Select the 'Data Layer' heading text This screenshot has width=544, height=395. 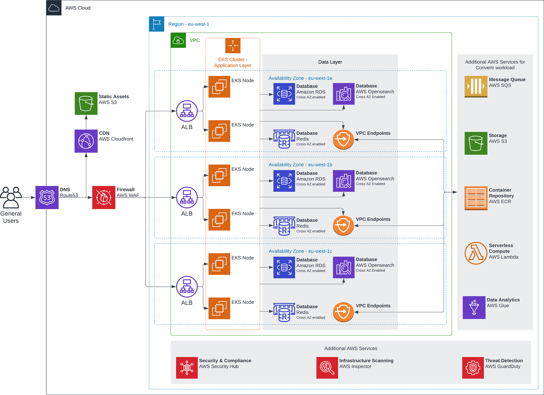(330, 62)
